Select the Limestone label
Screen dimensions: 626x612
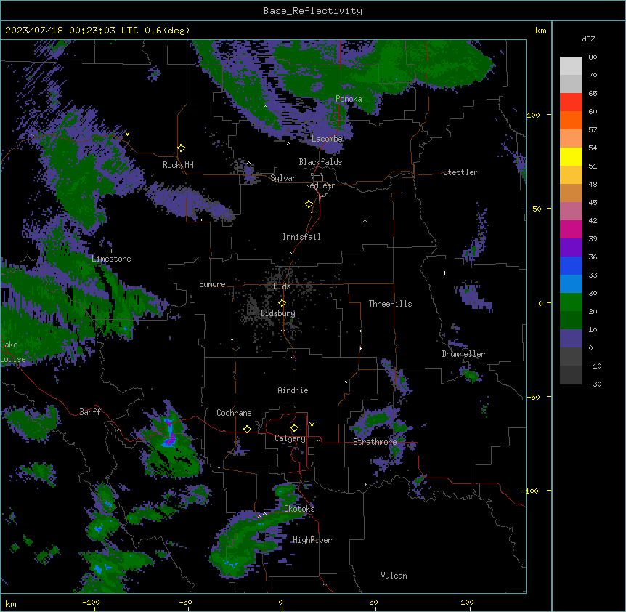click(111, 259)
